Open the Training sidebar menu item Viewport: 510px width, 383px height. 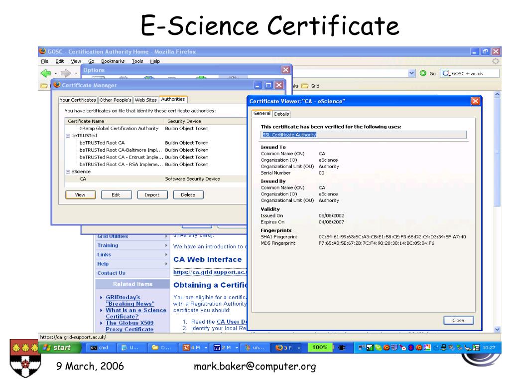tap(132, 245)
